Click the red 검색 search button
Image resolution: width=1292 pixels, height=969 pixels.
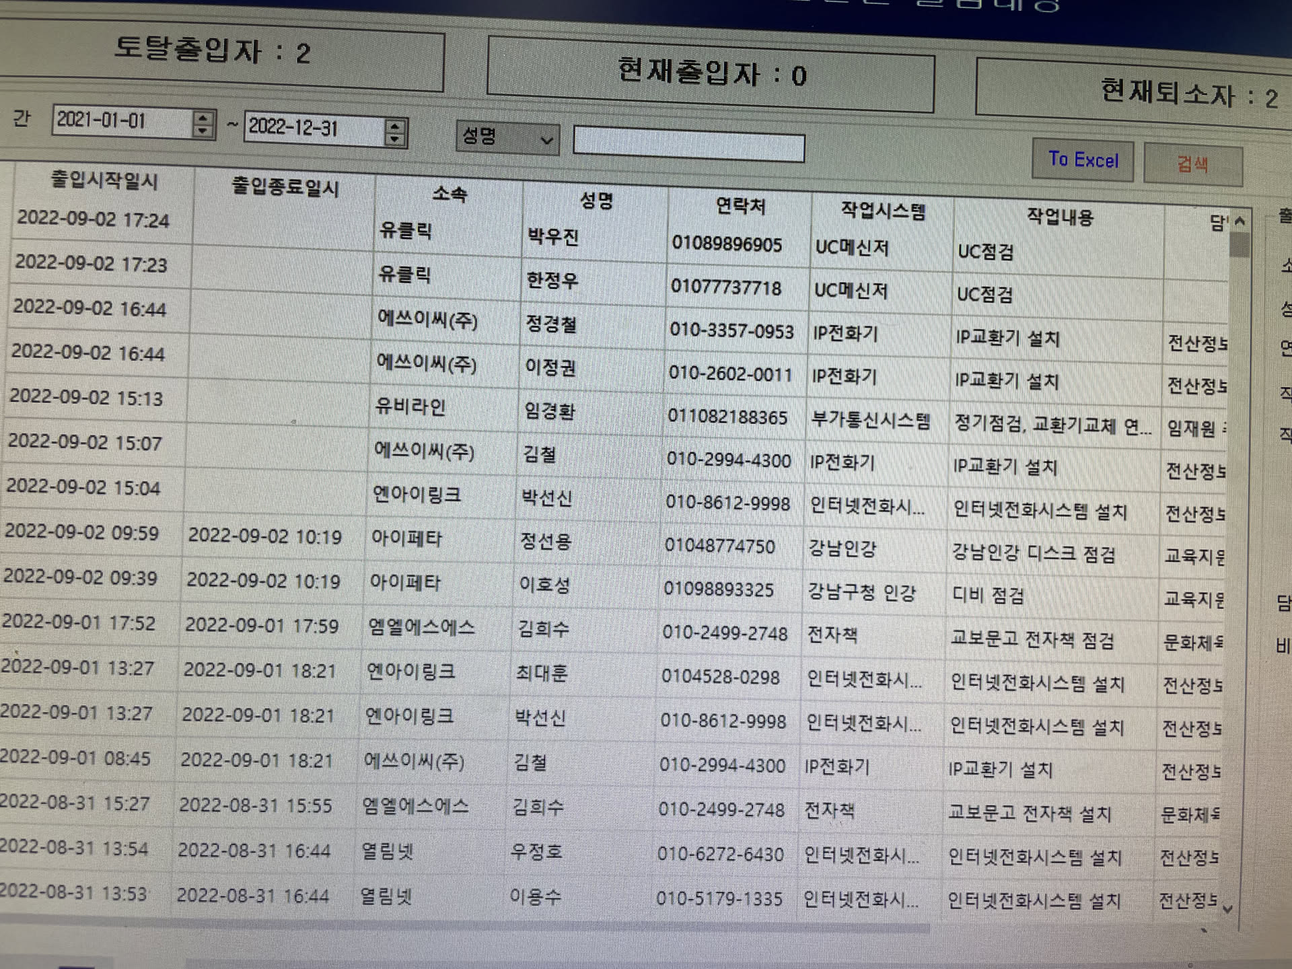(x=1192, y=164)
